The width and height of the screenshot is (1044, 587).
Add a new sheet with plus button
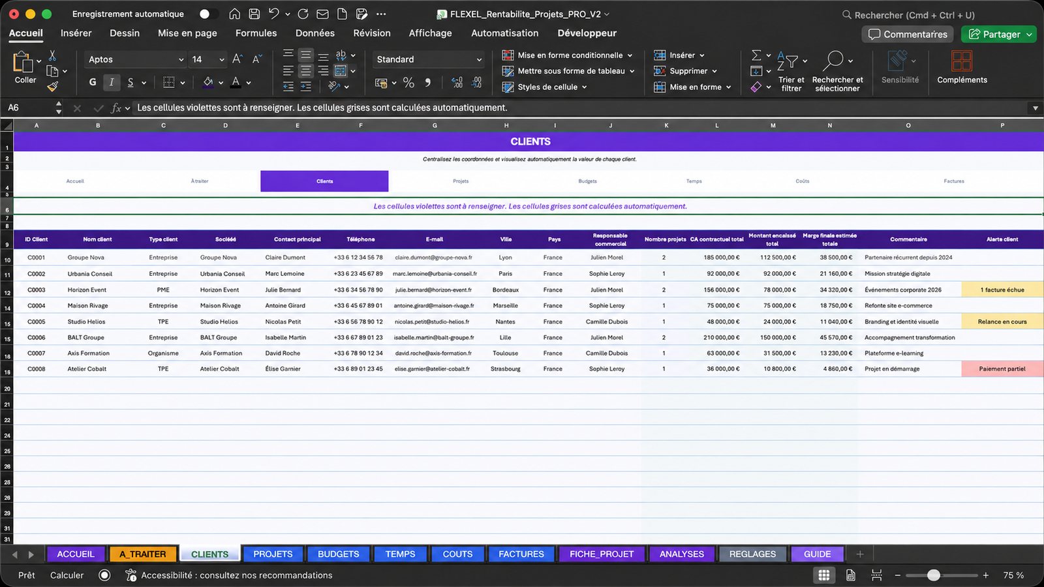pos(860,554)
